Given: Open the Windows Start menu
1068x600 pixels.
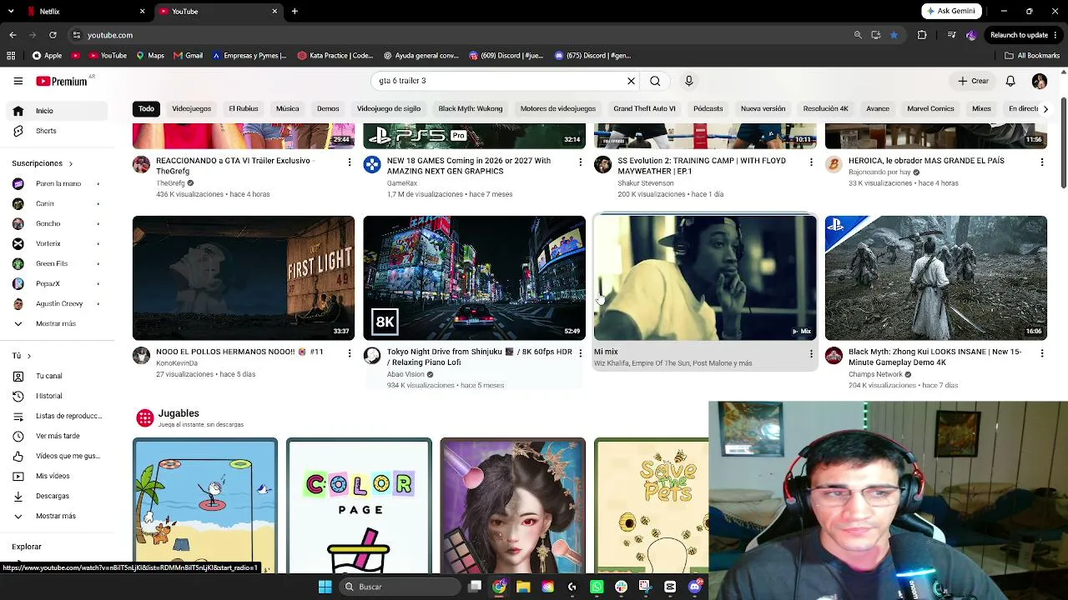Looking at the screenshot, I should click(325, 587).
